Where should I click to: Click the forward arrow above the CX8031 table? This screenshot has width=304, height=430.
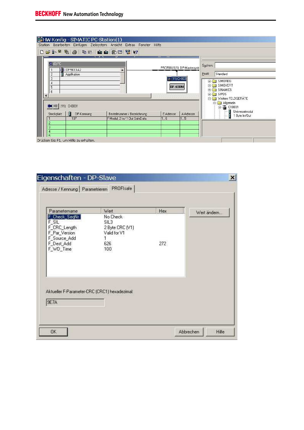tap(55, 106)
